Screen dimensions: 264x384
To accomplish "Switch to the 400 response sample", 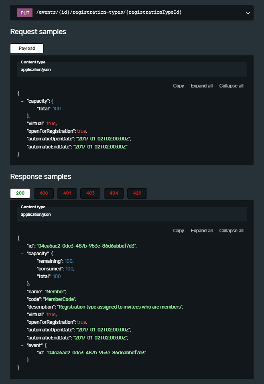I will click(x=44, y=193).
